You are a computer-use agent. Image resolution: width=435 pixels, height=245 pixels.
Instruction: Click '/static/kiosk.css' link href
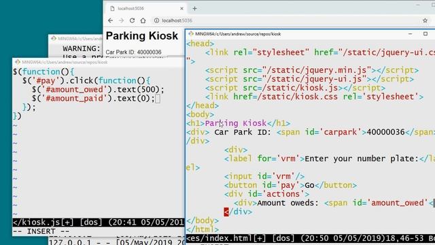(298, 97)
